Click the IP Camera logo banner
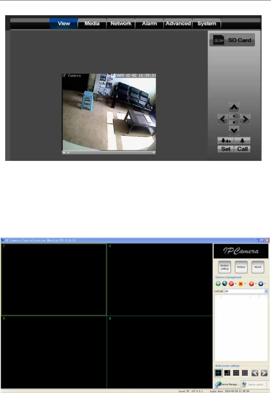 coord(241,251)
